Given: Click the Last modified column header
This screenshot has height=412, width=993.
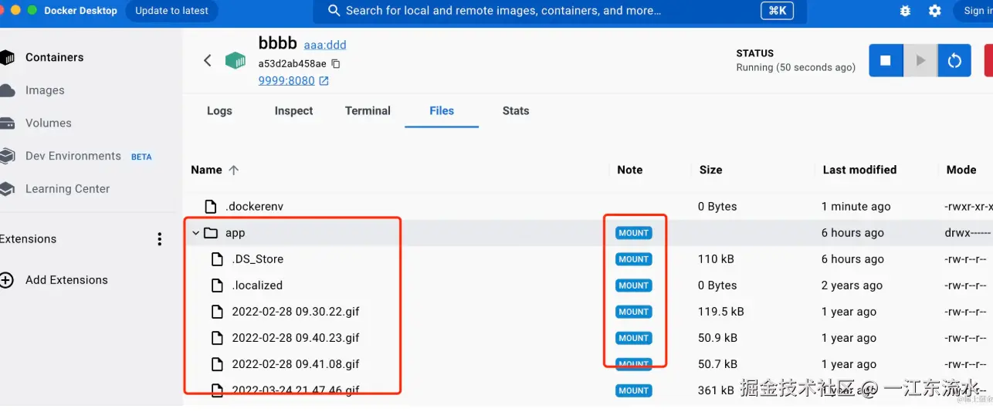Looking at the screenshot, I should [859, 170].
